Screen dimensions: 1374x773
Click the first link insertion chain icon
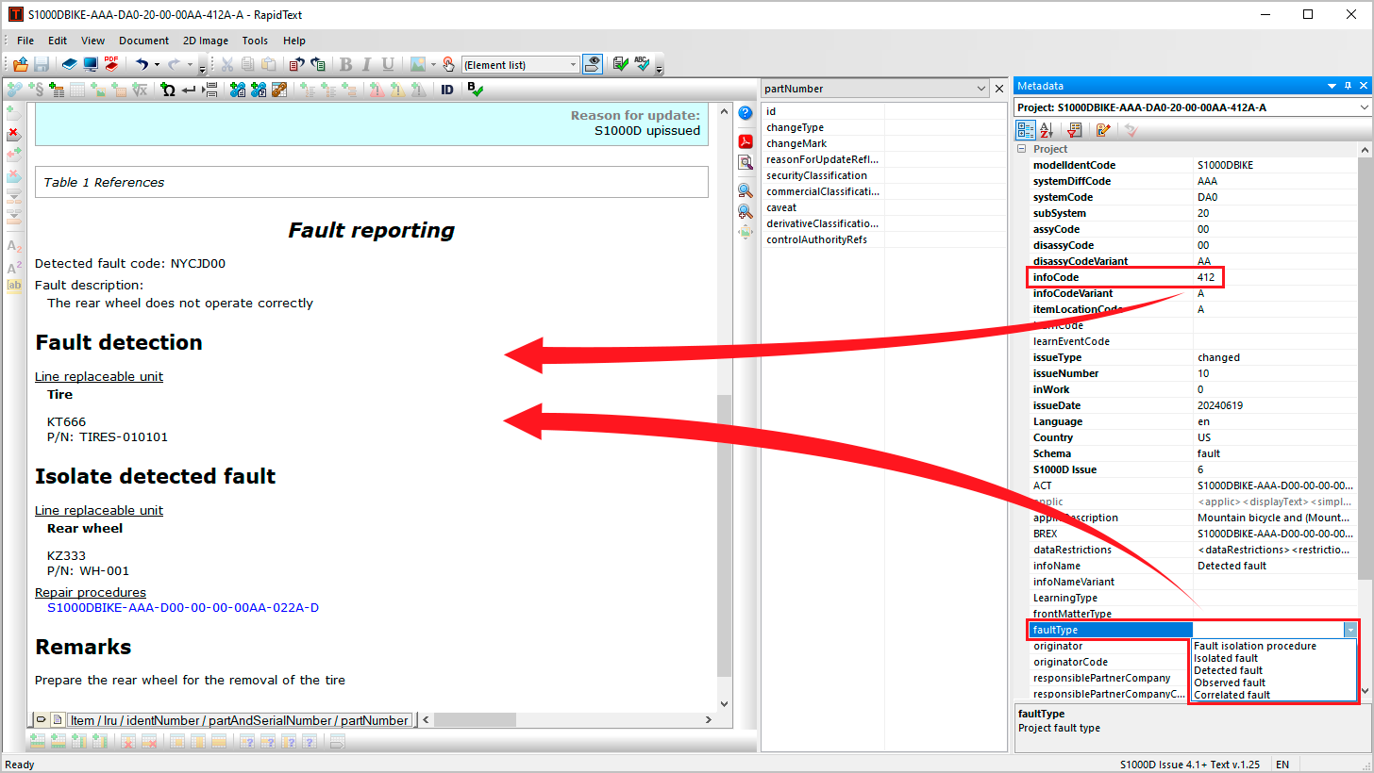click(14, 90)
